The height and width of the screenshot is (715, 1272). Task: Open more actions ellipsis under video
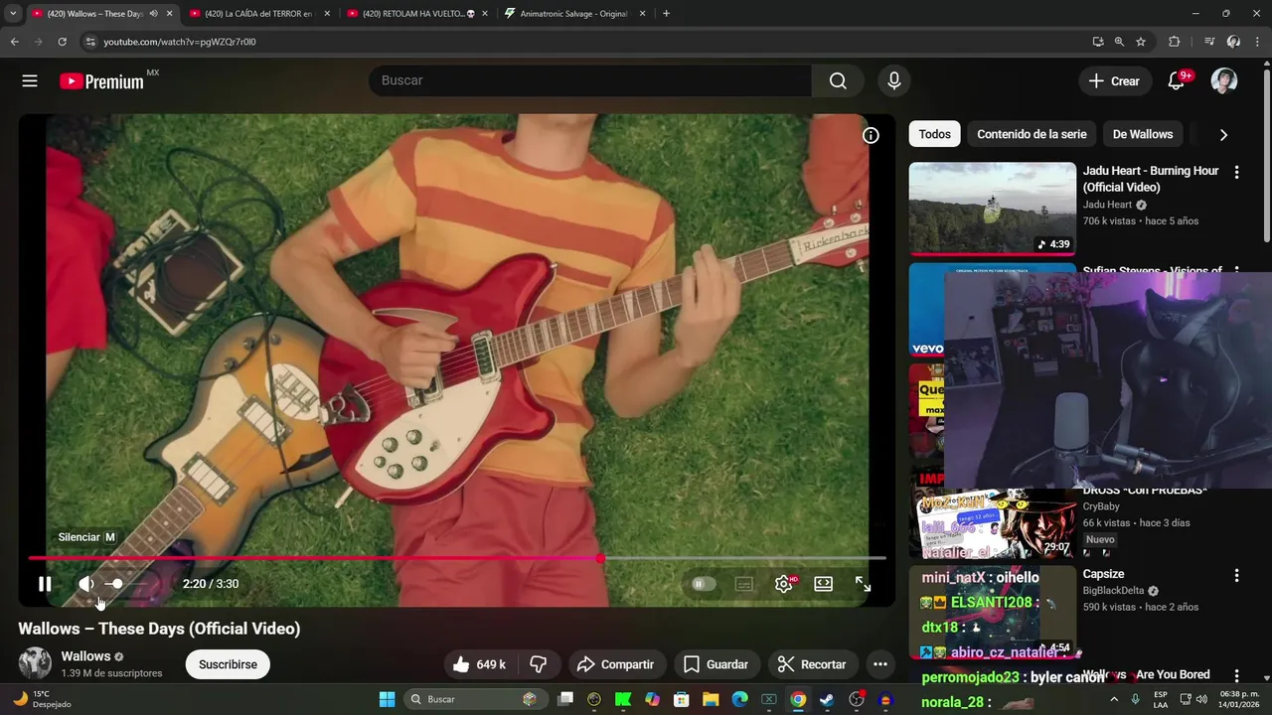click(879, 664)
